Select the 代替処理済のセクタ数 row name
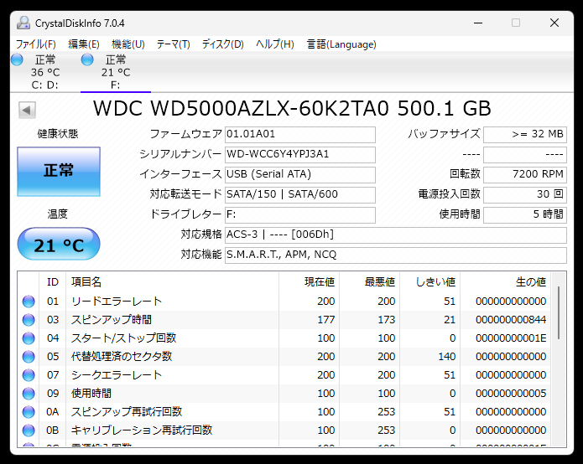Image resolution: width=583 pixels, height=464 pixels. tap(122, 357)
